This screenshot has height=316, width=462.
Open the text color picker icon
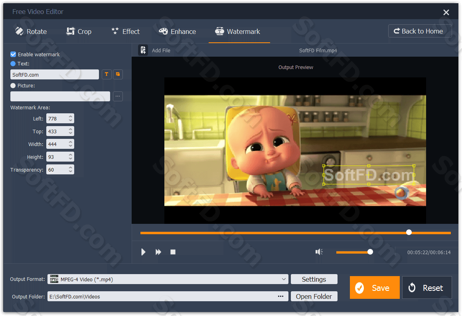(118, 74)
